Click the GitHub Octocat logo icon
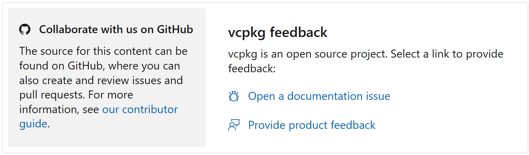Screen dimensions: 529x155 pos(25,30)
